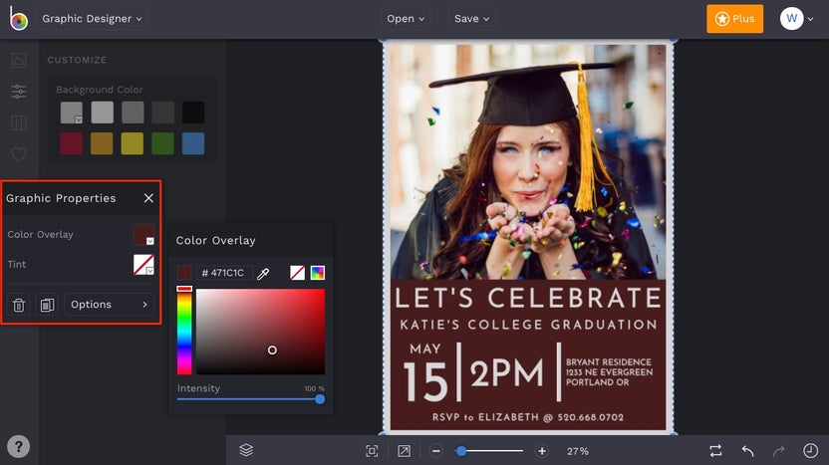Select the custom background color swatch

click(x=72, y=113)
